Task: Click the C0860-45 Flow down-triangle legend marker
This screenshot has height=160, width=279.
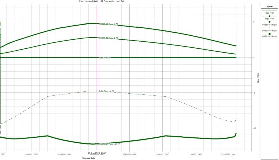Action: pyautogui.click(x=269, y=22)
